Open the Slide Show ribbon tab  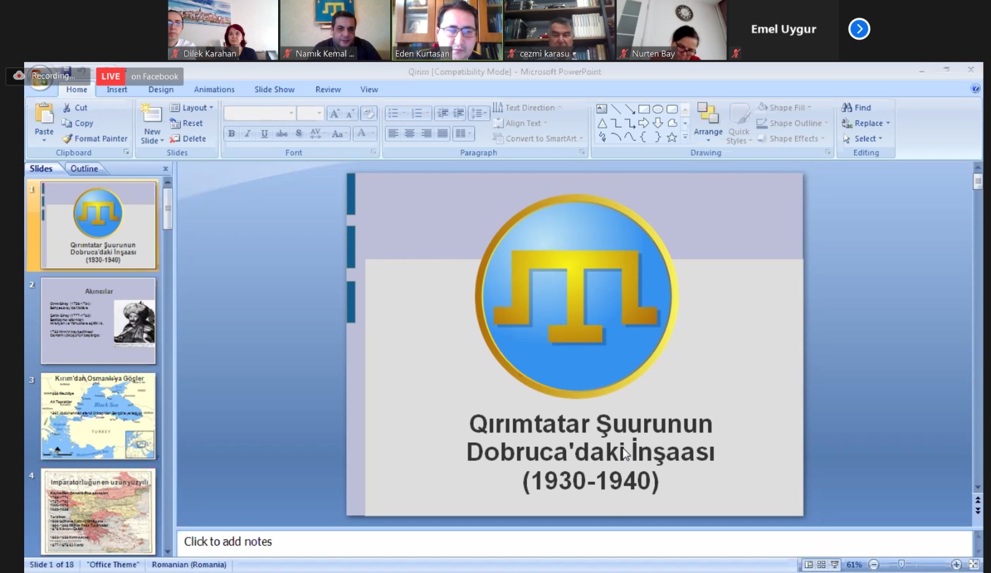click(x=274, y=90)
